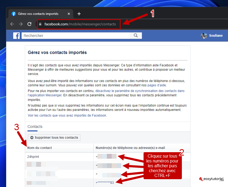Select the Gérez vos contacts importés browser tab

tap(41, 14)
